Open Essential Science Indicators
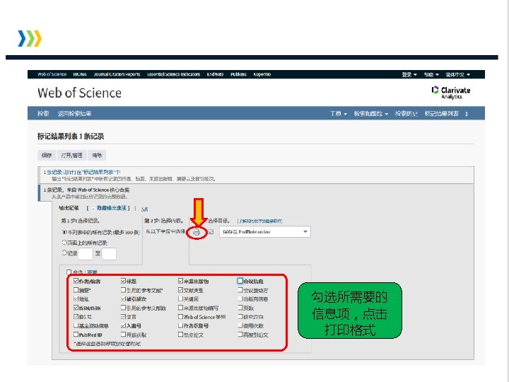The height and width of the screenshot is (382, 509). [x=174, y=74]
